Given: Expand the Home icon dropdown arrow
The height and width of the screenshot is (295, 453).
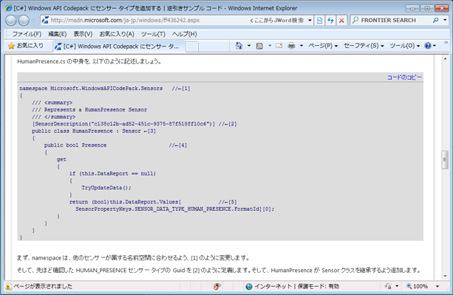Looking at the screenshot, I should coord(249,46).
